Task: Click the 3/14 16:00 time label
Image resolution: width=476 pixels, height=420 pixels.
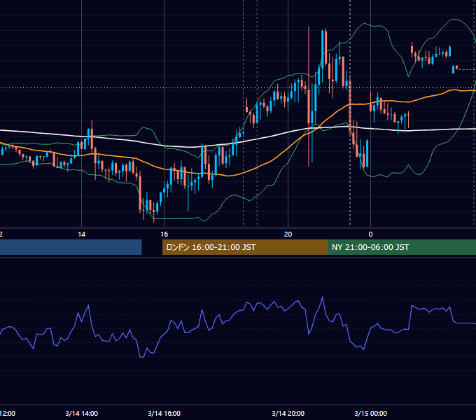Action: point(164,413)
